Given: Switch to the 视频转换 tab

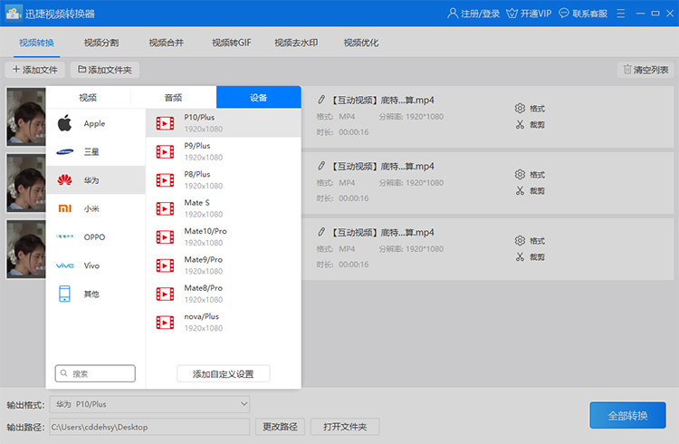Looking at the screenshot, I should pos(37,43).
